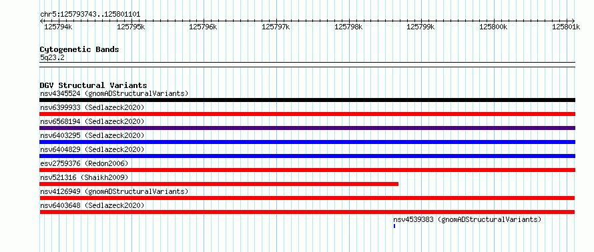Select the 5q23.2 cytogenetic band label
The image size is (594, 252).
click(x=52, y=57)
